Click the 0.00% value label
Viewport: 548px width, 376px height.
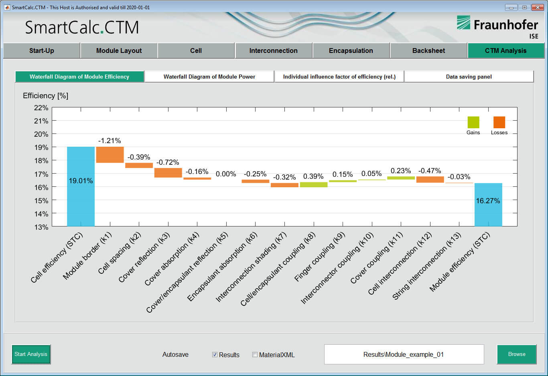pyautogui.click(x=226, y=174)
